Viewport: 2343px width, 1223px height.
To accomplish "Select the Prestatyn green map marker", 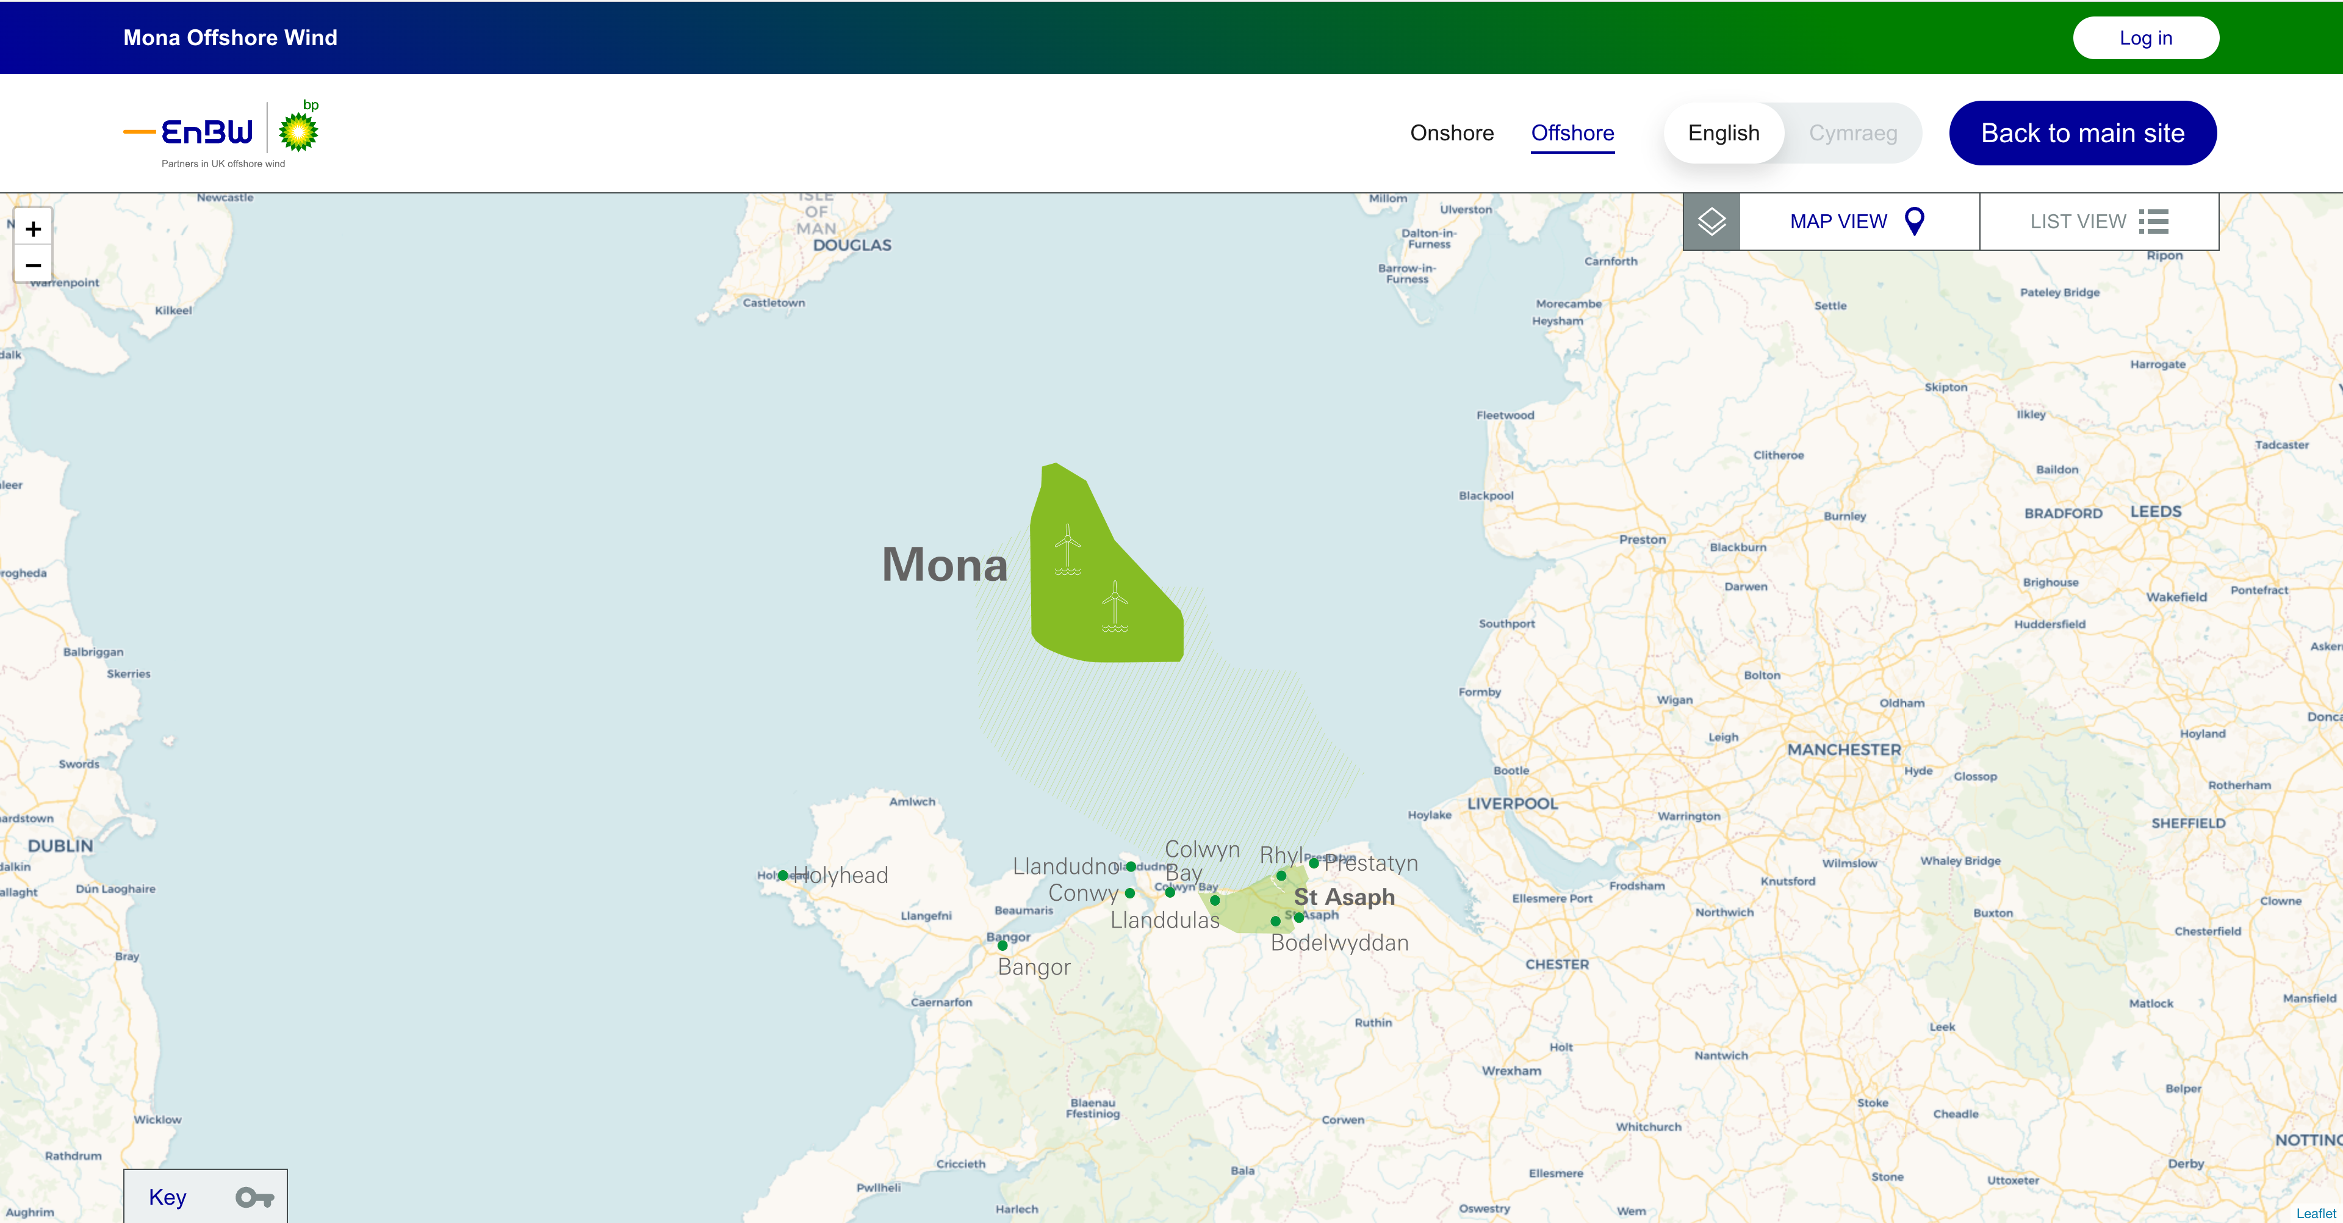I will pos(1314,863).
